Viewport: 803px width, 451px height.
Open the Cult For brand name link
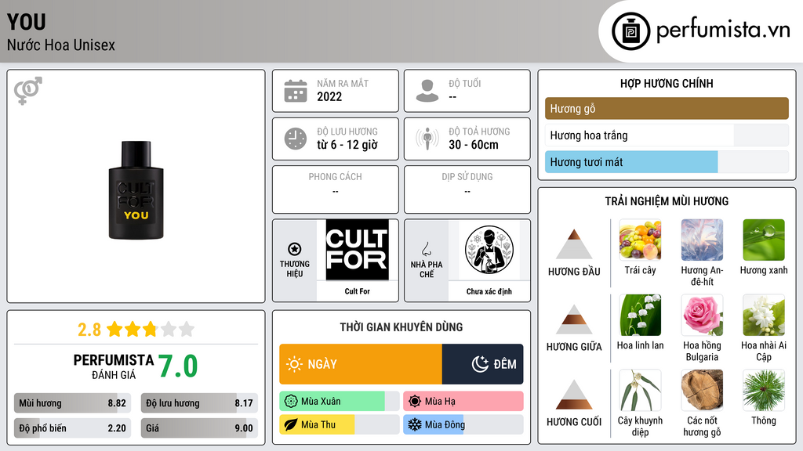click(357, 291)
